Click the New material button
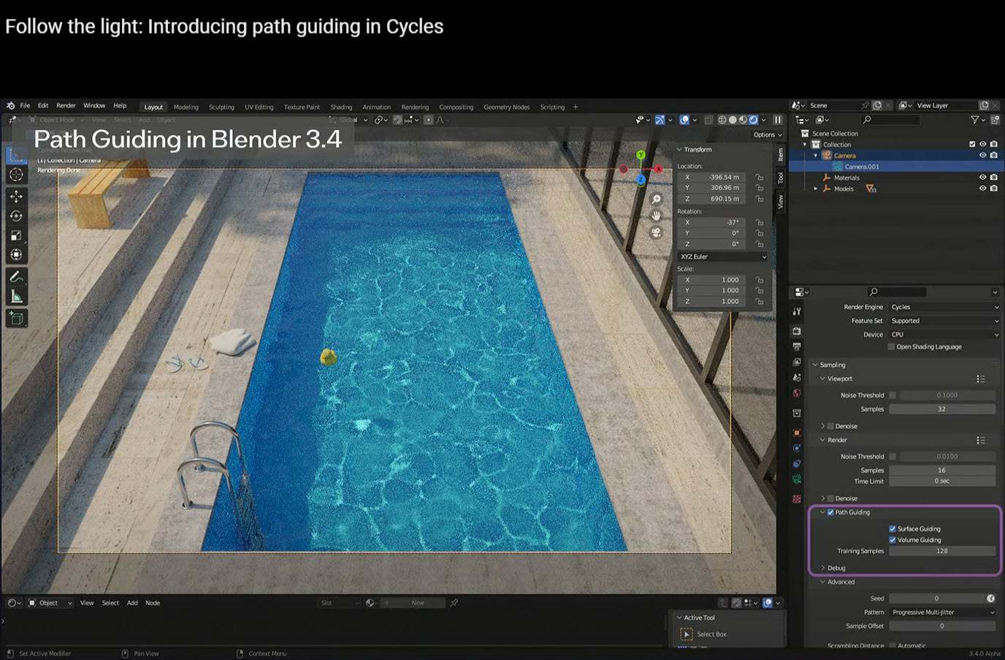Viewport: 1005px width, 660px height. click(417, 603)
